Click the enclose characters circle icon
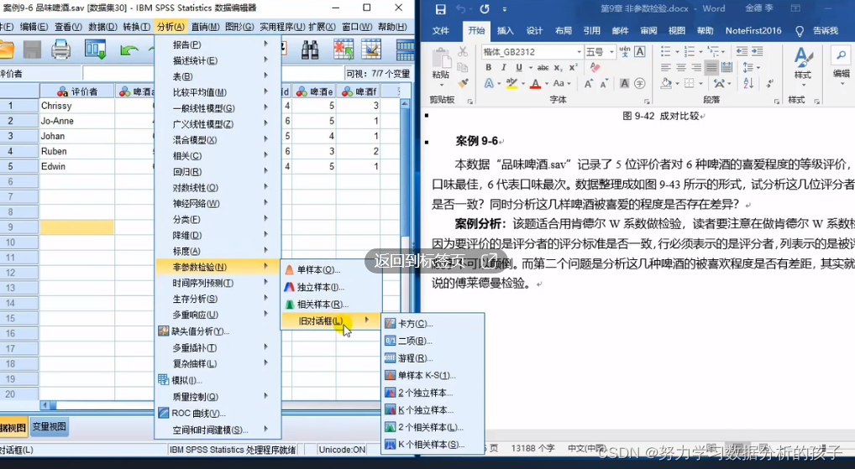The image size is (855, 469). pyautogui.click(x=640, y=83)
